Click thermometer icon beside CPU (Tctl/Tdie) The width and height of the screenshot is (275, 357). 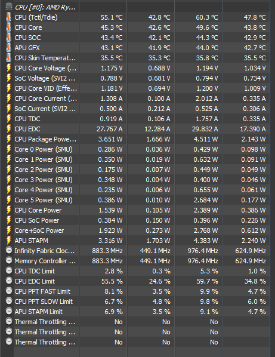coord(8,17)
